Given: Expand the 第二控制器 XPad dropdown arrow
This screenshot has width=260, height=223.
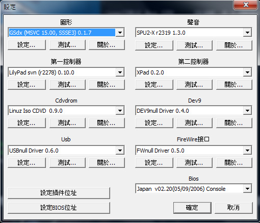Looking at the screenshot, I should (247, 72).
